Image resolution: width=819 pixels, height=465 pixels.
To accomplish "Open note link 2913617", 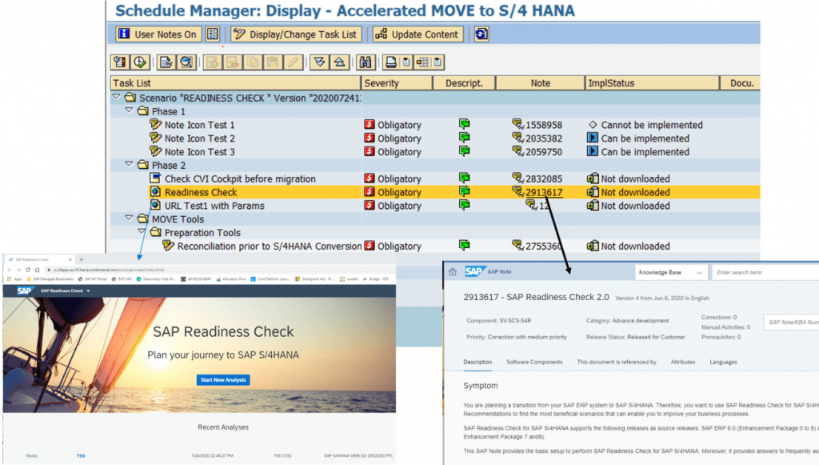I will coord(544,192).
